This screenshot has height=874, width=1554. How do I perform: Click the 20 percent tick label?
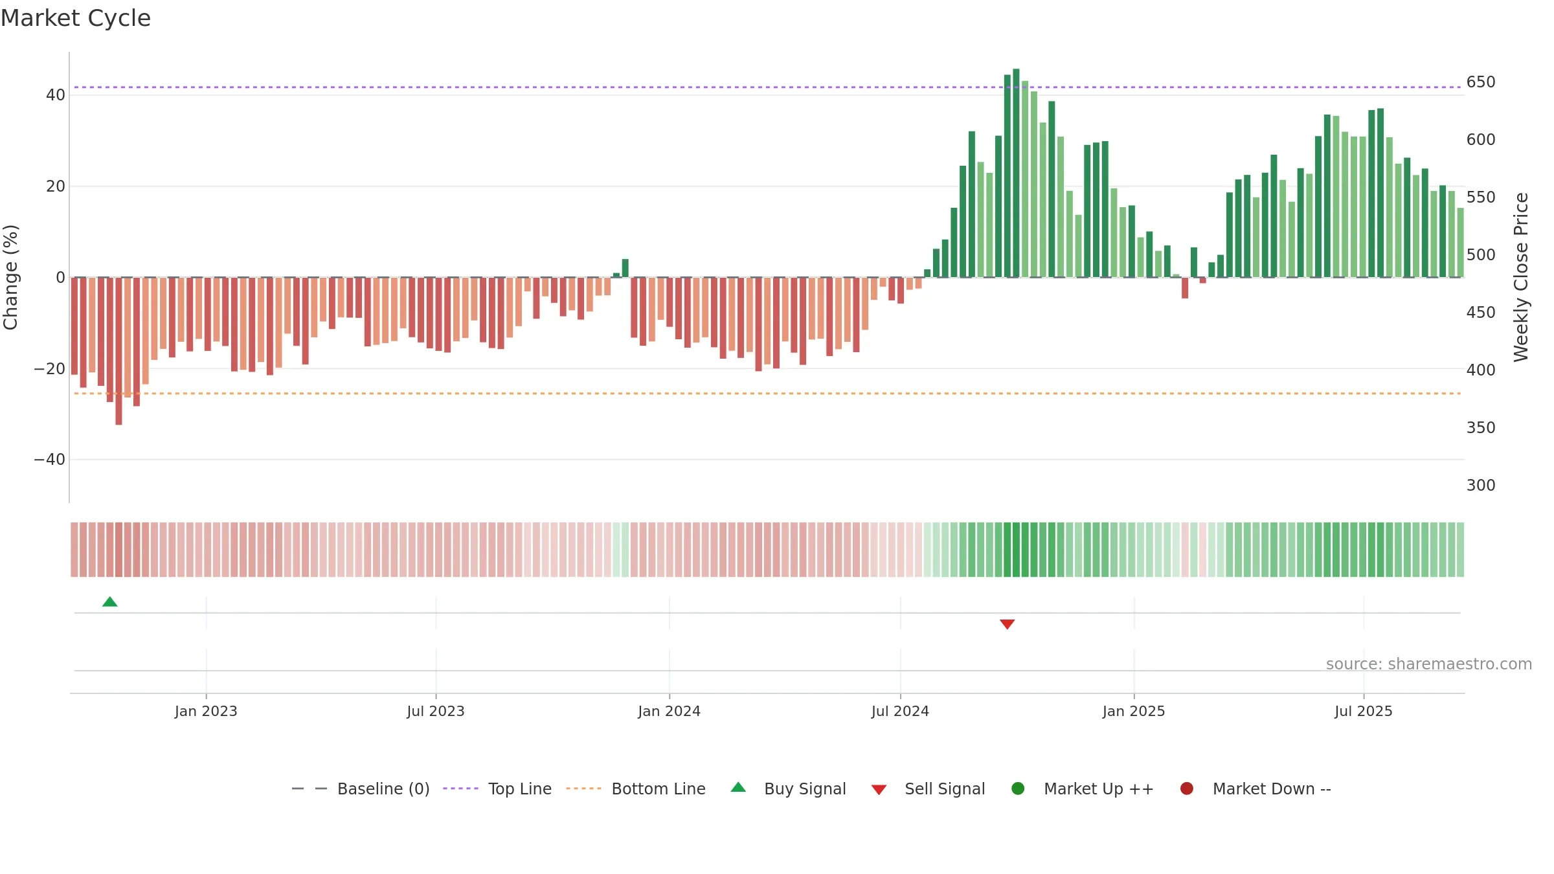point(55,186)
